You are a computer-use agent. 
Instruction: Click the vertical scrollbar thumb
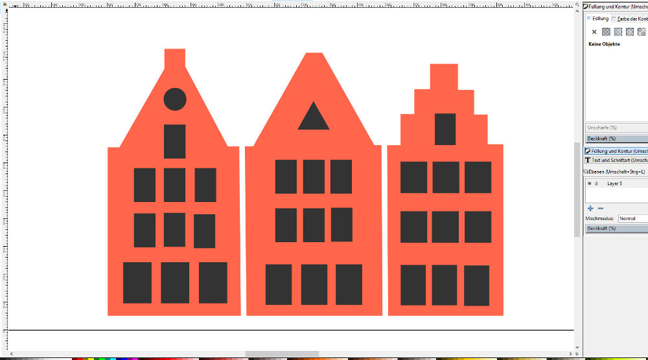pyautogui.click(x=577, y=190)
